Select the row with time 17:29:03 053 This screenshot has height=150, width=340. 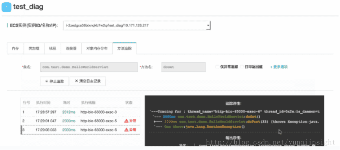(81, 130)
